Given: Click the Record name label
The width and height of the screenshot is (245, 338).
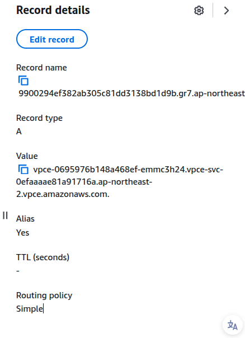Looking at the screenshot, I should 41,68.
